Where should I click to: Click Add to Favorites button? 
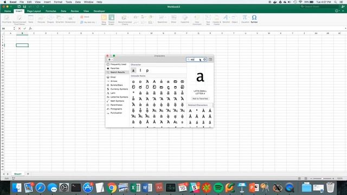coord(200,99)
